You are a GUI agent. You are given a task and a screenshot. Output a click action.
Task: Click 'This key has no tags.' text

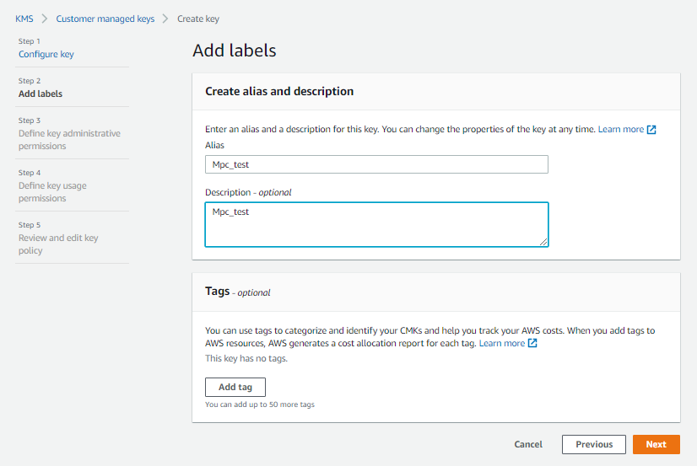246,358
